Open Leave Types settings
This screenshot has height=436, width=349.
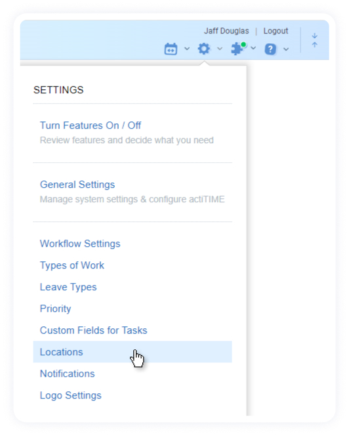(68, 287)
